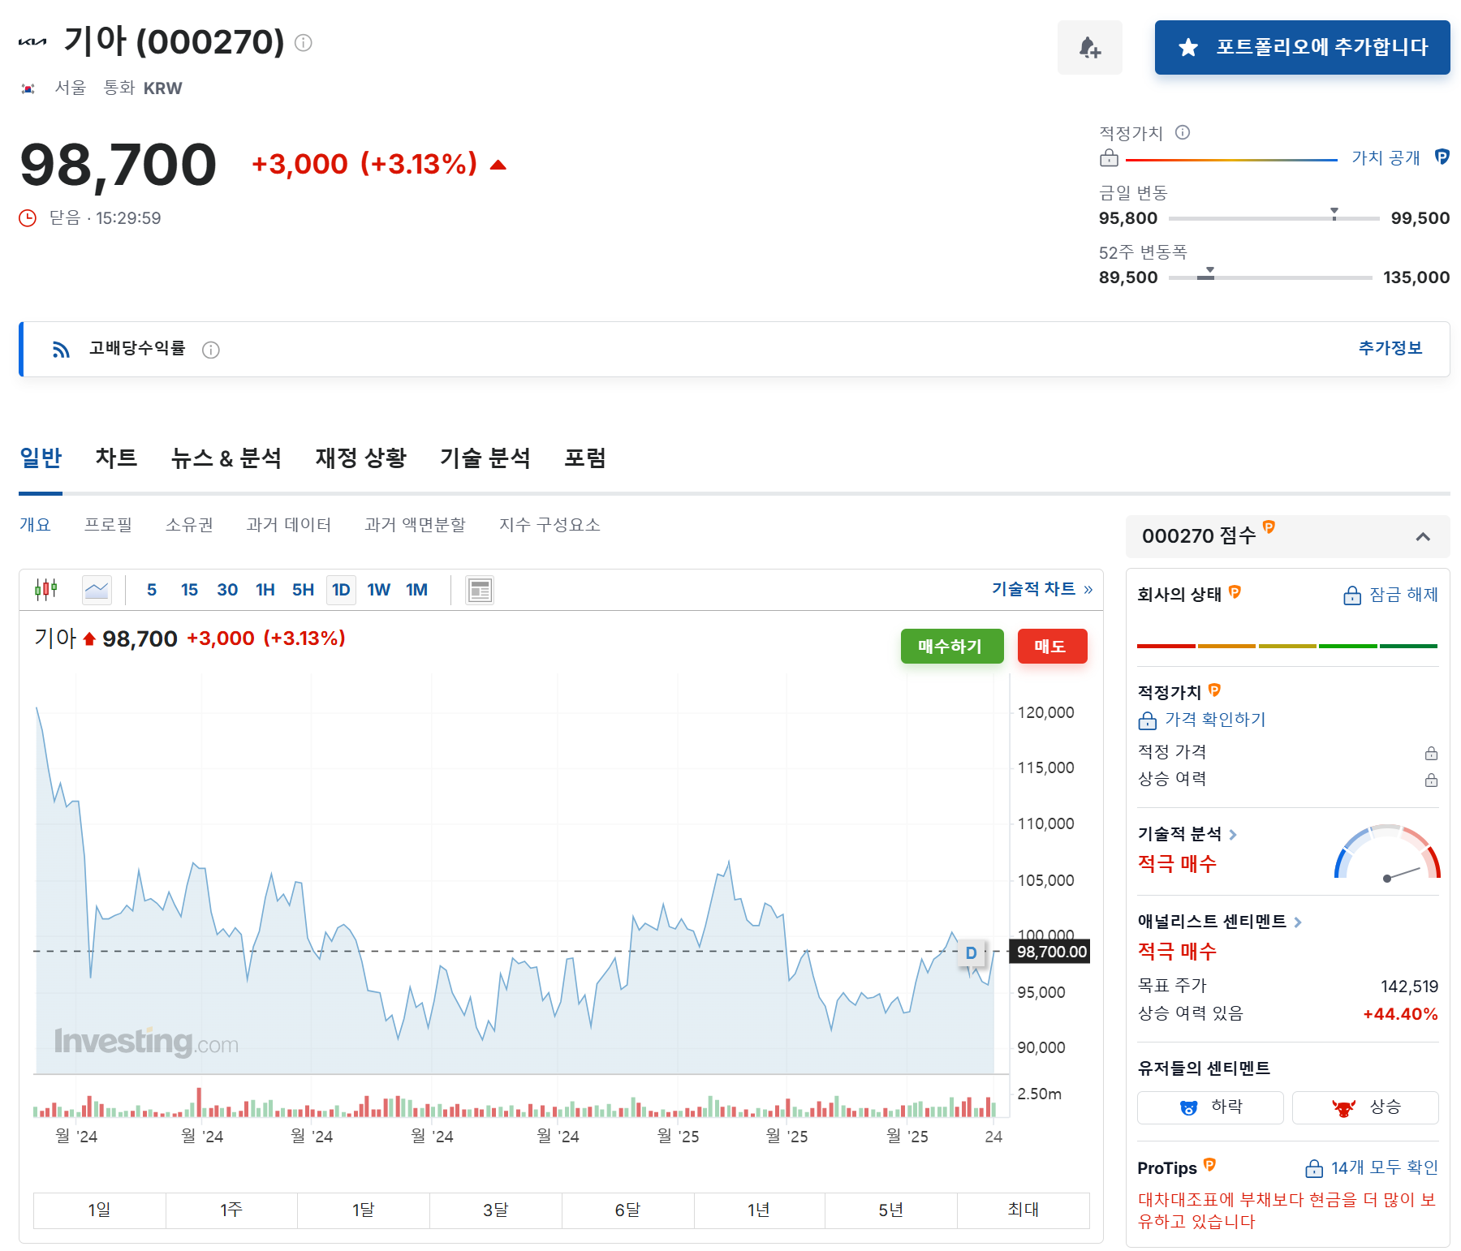
Task: Click the lock icon in 상승 여력 row
Action: click(x=1431, y=780)
